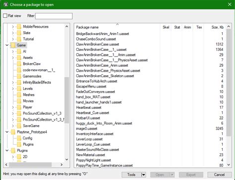Select Heartbeat_Cue.uasset package
Viewport: 235px width, 180px height.
click(93, 113)
